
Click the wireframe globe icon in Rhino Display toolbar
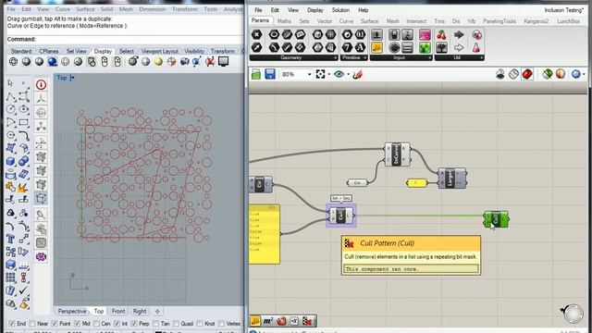[x=13, y=62]
